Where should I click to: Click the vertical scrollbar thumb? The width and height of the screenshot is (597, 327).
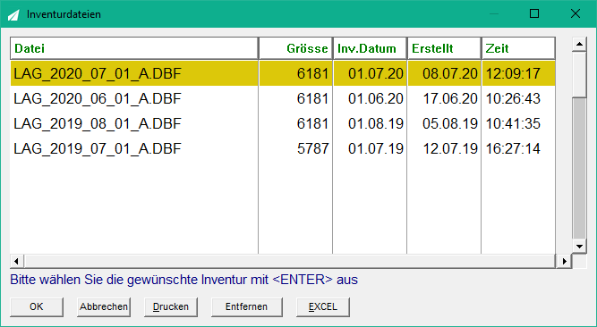(579, 74)
